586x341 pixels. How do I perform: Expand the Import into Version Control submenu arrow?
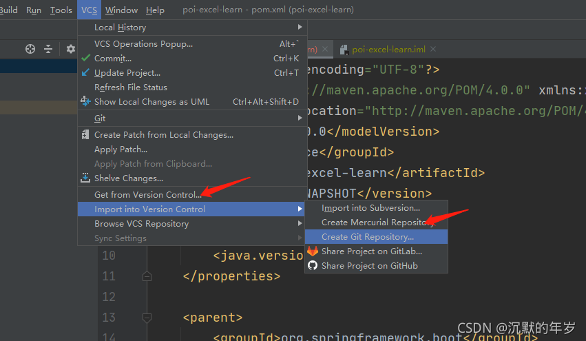300,209
